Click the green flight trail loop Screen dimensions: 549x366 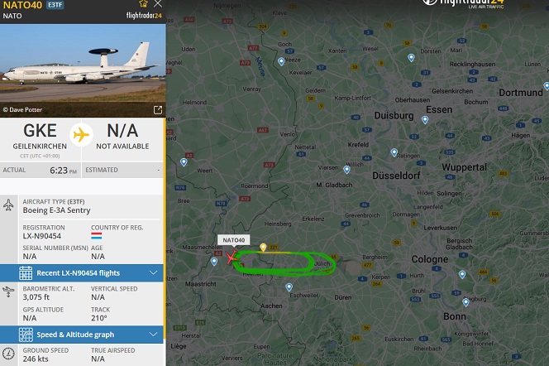click(x=284, y=263)
